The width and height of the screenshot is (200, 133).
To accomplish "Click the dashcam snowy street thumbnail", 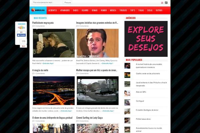I will 98,91.
